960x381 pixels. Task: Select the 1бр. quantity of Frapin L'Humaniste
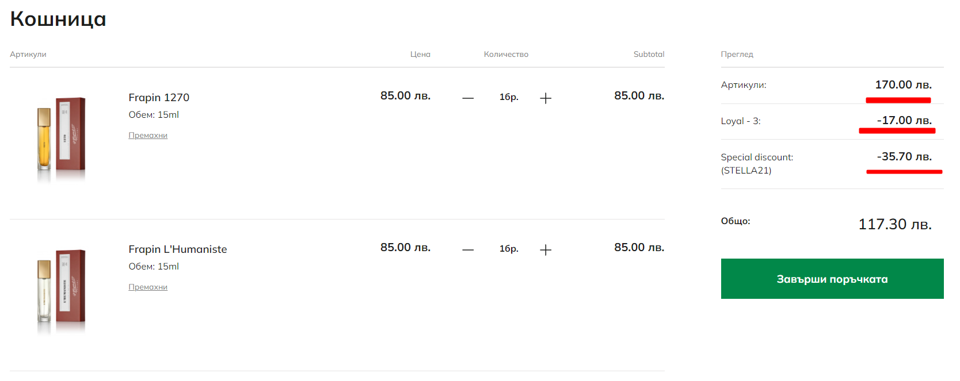pyautogui.click(x=509, y=249)
